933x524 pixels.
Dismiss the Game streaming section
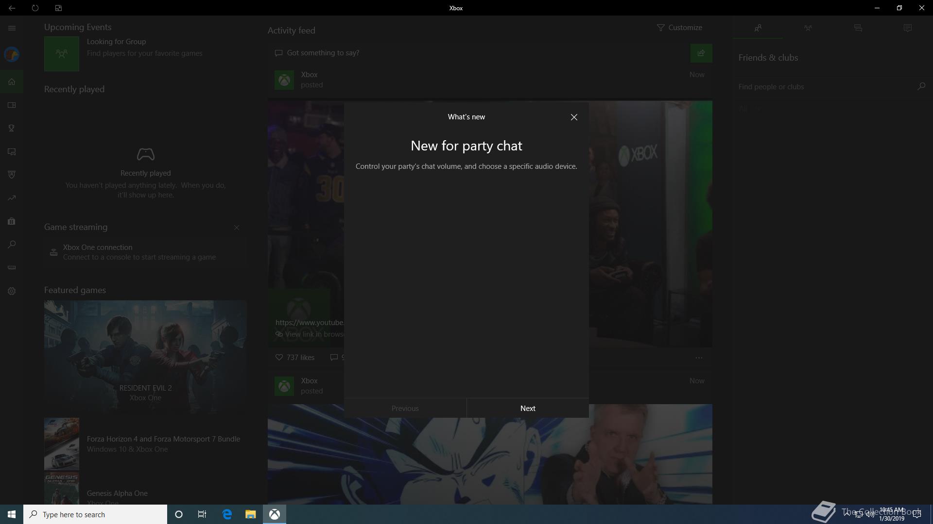(x=237, y=228)
